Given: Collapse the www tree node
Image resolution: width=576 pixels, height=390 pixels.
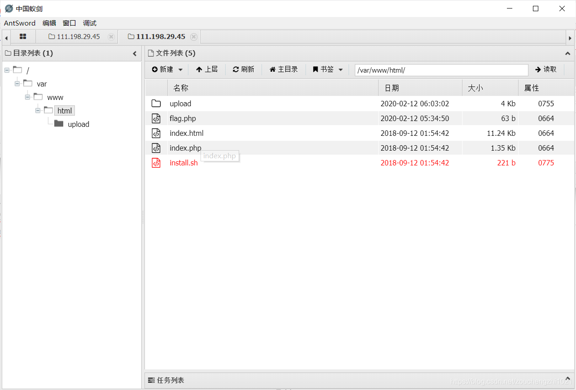Looking at the screenshot, I should click(x=28, y=97).
